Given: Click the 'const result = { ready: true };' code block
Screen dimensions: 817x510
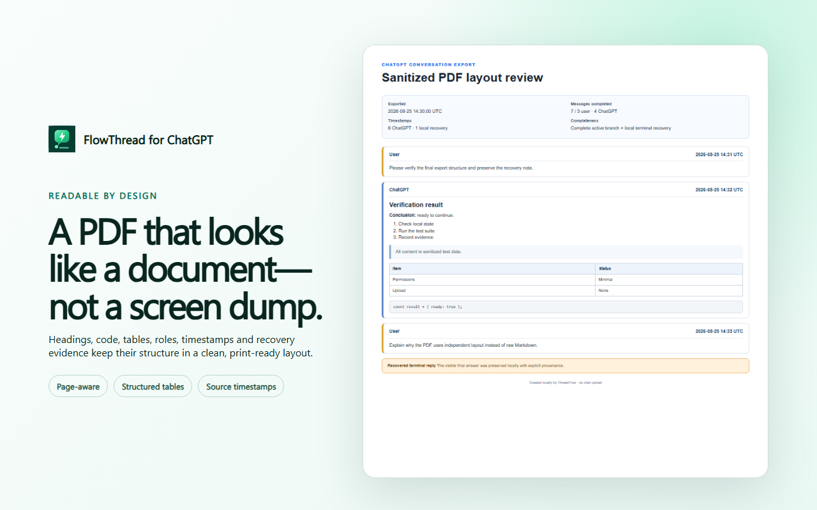Looking at the screenshot, I should pyautogui.click(x=566, y=307).
